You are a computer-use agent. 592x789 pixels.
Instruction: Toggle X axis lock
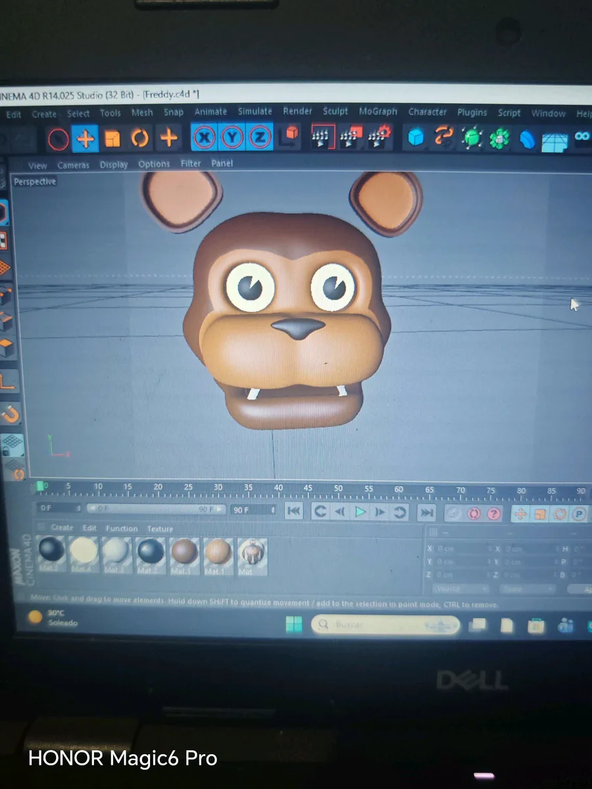pos(205,137)
